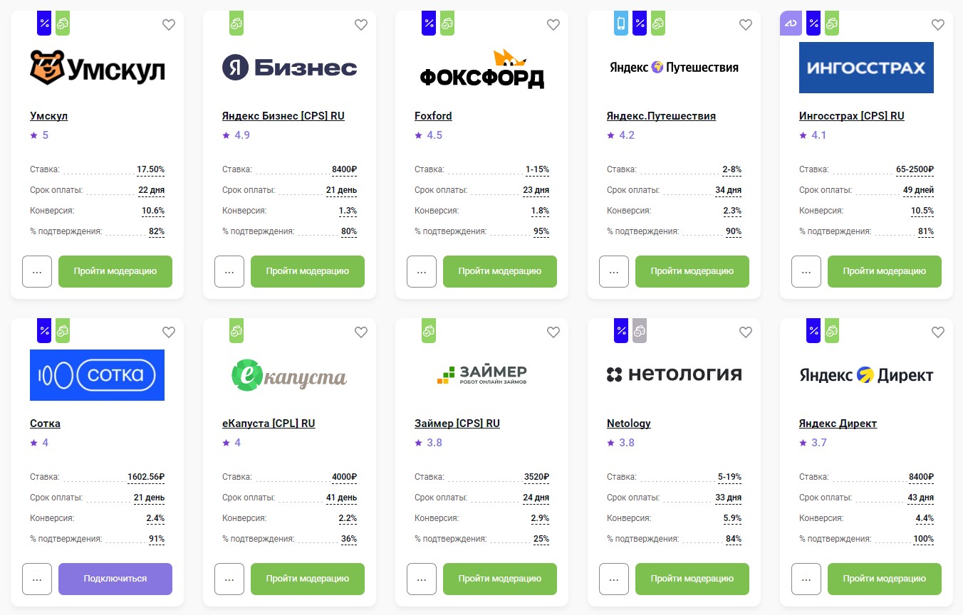Open the Яндекс Бизнес [CPS] RU title link
The height and width of the screenshot is (615, 963).
(283, 116)
